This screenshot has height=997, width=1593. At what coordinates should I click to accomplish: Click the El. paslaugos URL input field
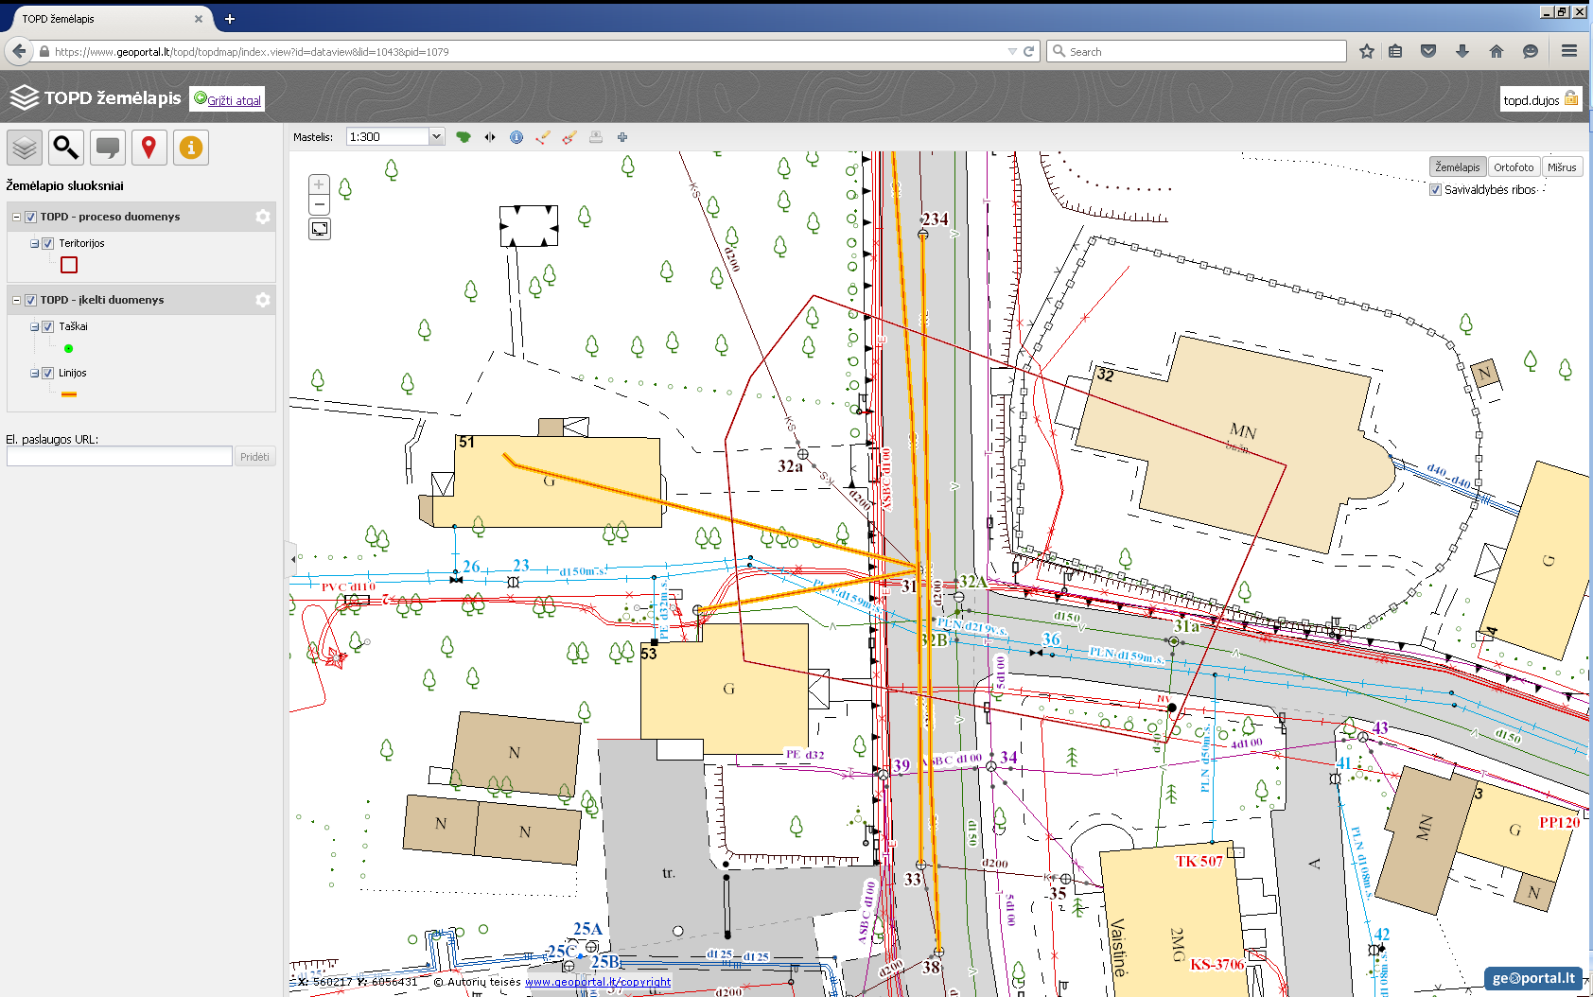point(119,457)
